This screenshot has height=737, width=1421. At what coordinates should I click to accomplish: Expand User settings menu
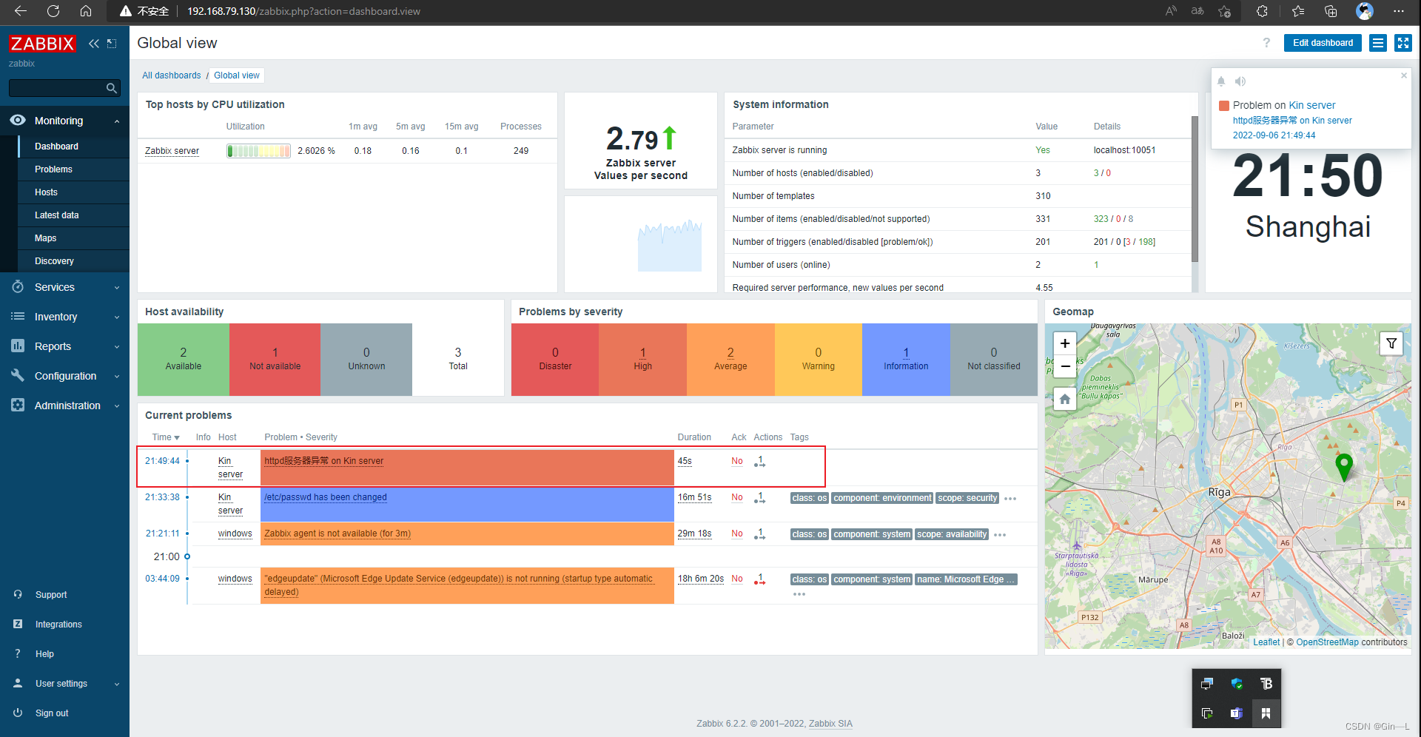(64, 684)
